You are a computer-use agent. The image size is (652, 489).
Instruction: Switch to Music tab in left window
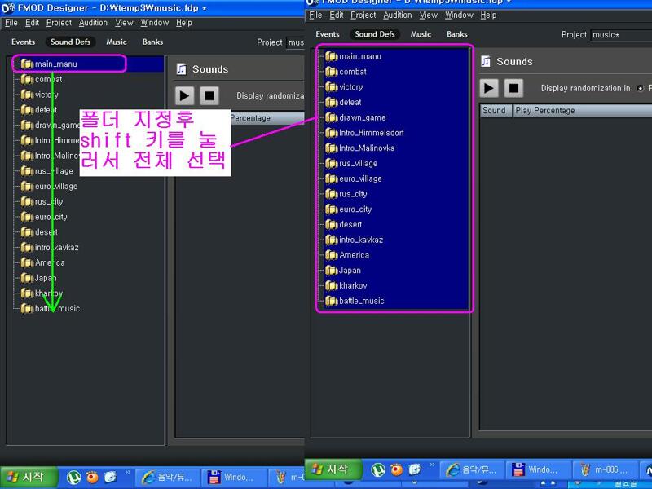(117, 42)
